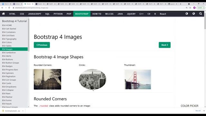Open the JQUERY menu item
The image size is (206, 116).
131,14
